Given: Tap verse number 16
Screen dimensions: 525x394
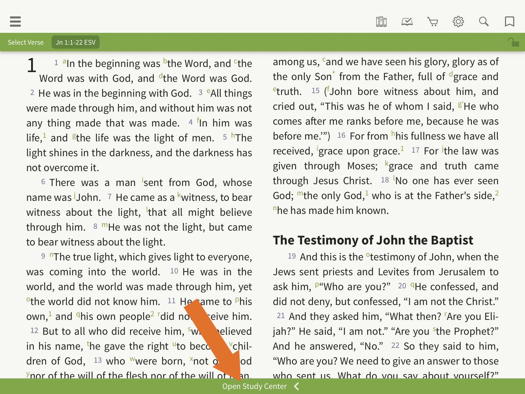Looking at the screenshot, I should (341, 135).
